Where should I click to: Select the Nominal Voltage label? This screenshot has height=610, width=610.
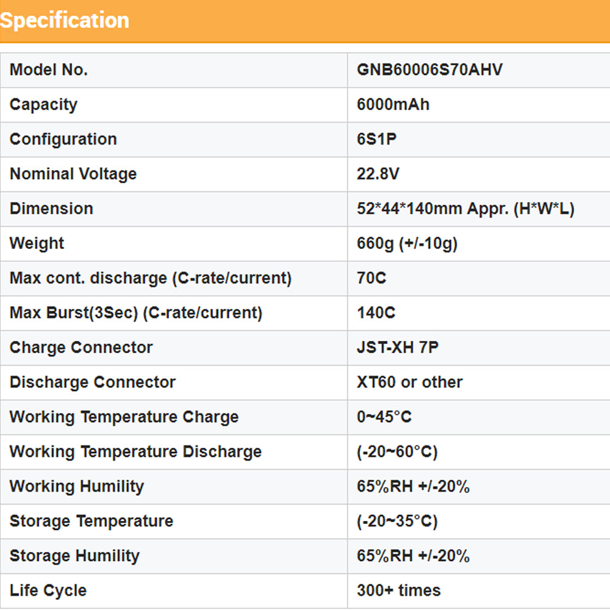[x=73, y=174]
